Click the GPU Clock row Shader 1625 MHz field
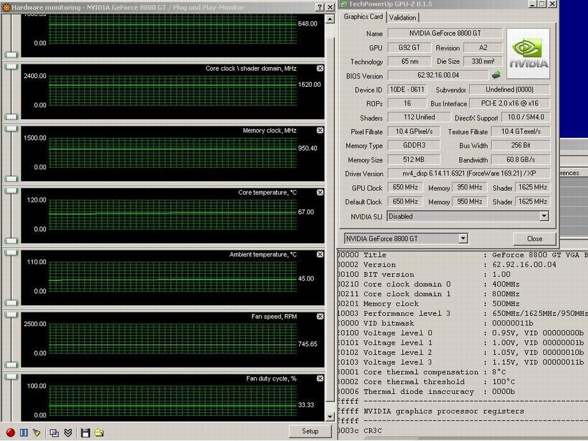 click(x=533, y=187)
